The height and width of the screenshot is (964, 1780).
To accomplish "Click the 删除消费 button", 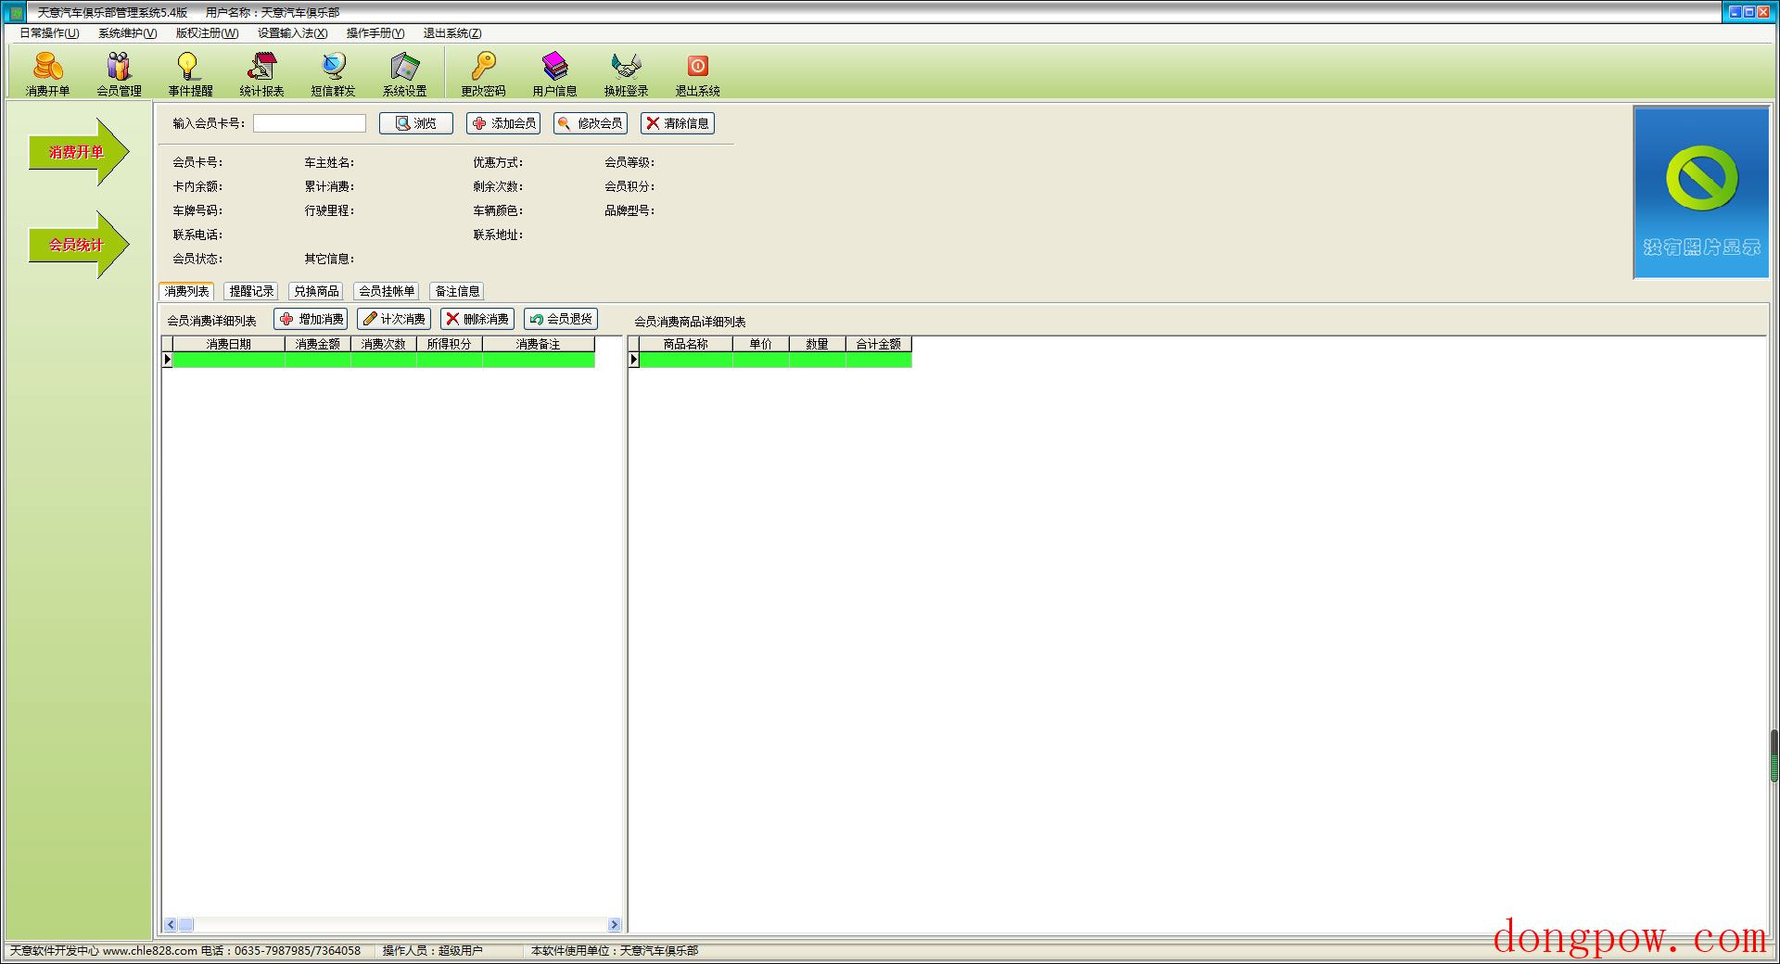I will tap(477, 319).
